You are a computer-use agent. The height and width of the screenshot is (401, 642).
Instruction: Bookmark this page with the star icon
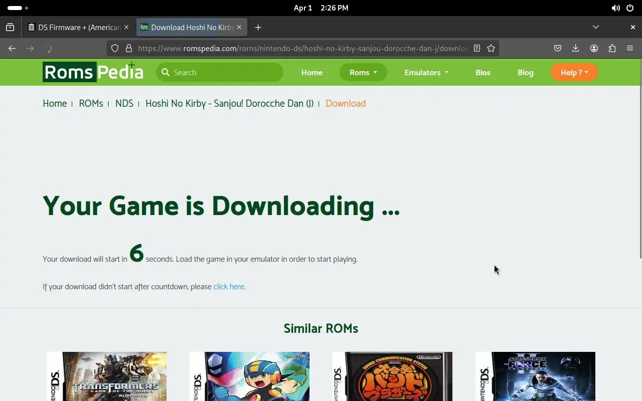491,48
